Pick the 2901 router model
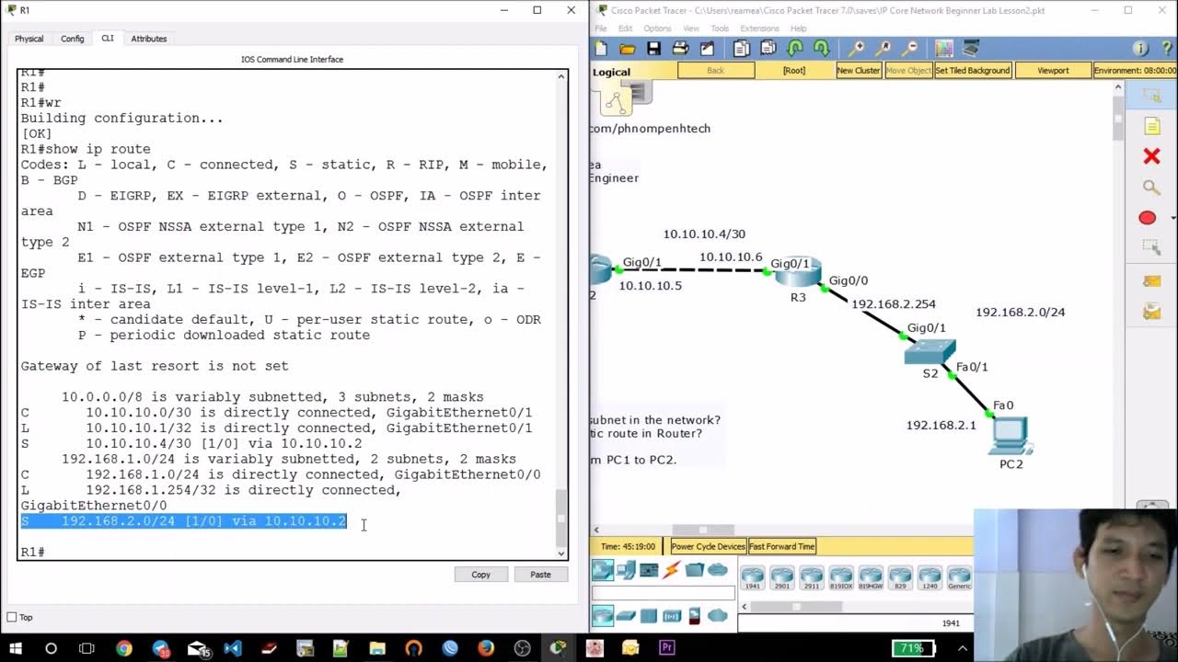 [782, 576]
